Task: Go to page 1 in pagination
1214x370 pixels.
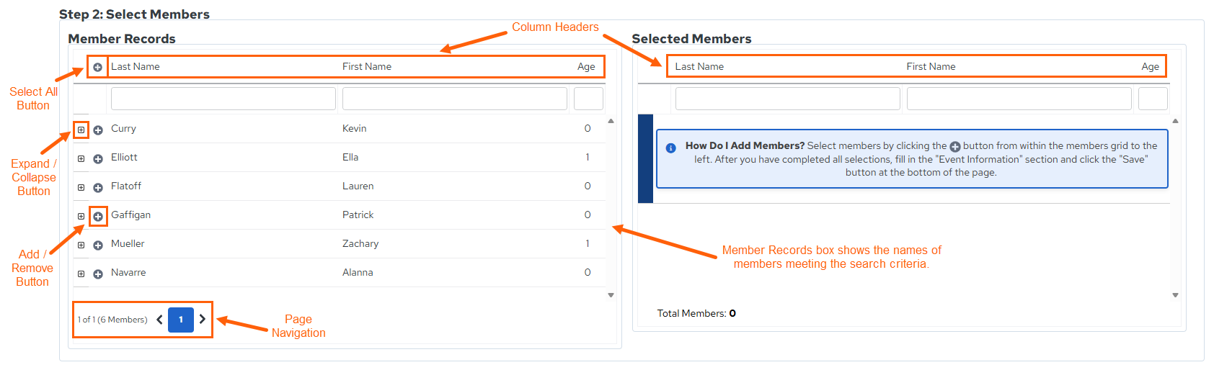Action: click(x=181, y=320)
